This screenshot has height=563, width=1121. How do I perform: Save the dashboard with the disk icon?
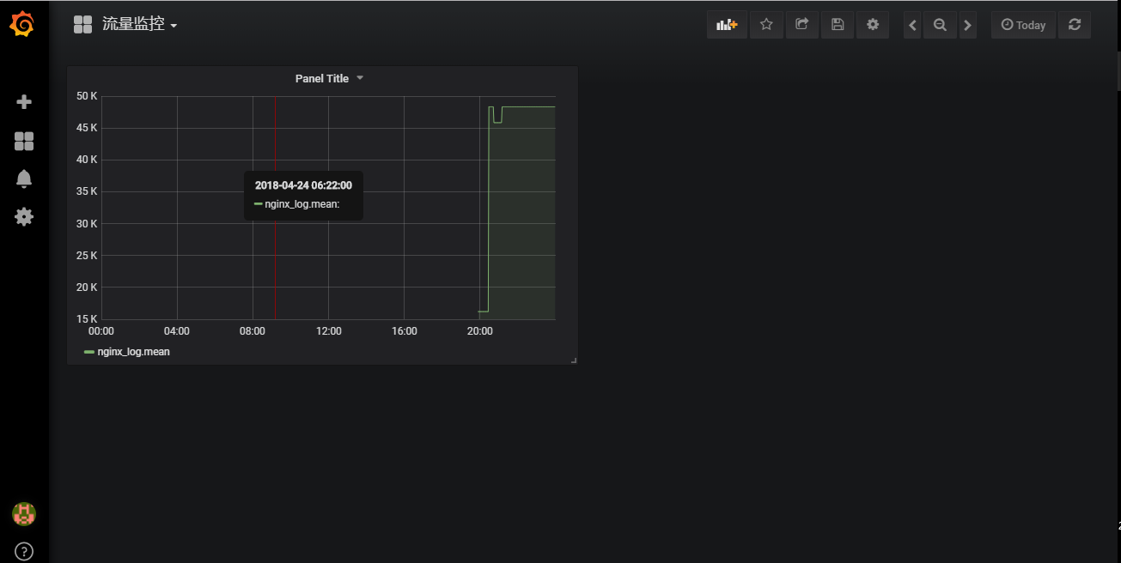coord(838,25)
